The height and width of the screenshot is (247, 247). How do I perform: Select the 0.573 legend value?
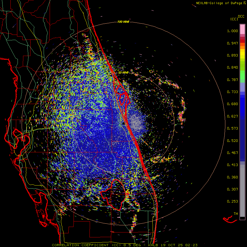click(x=232, y=128)
